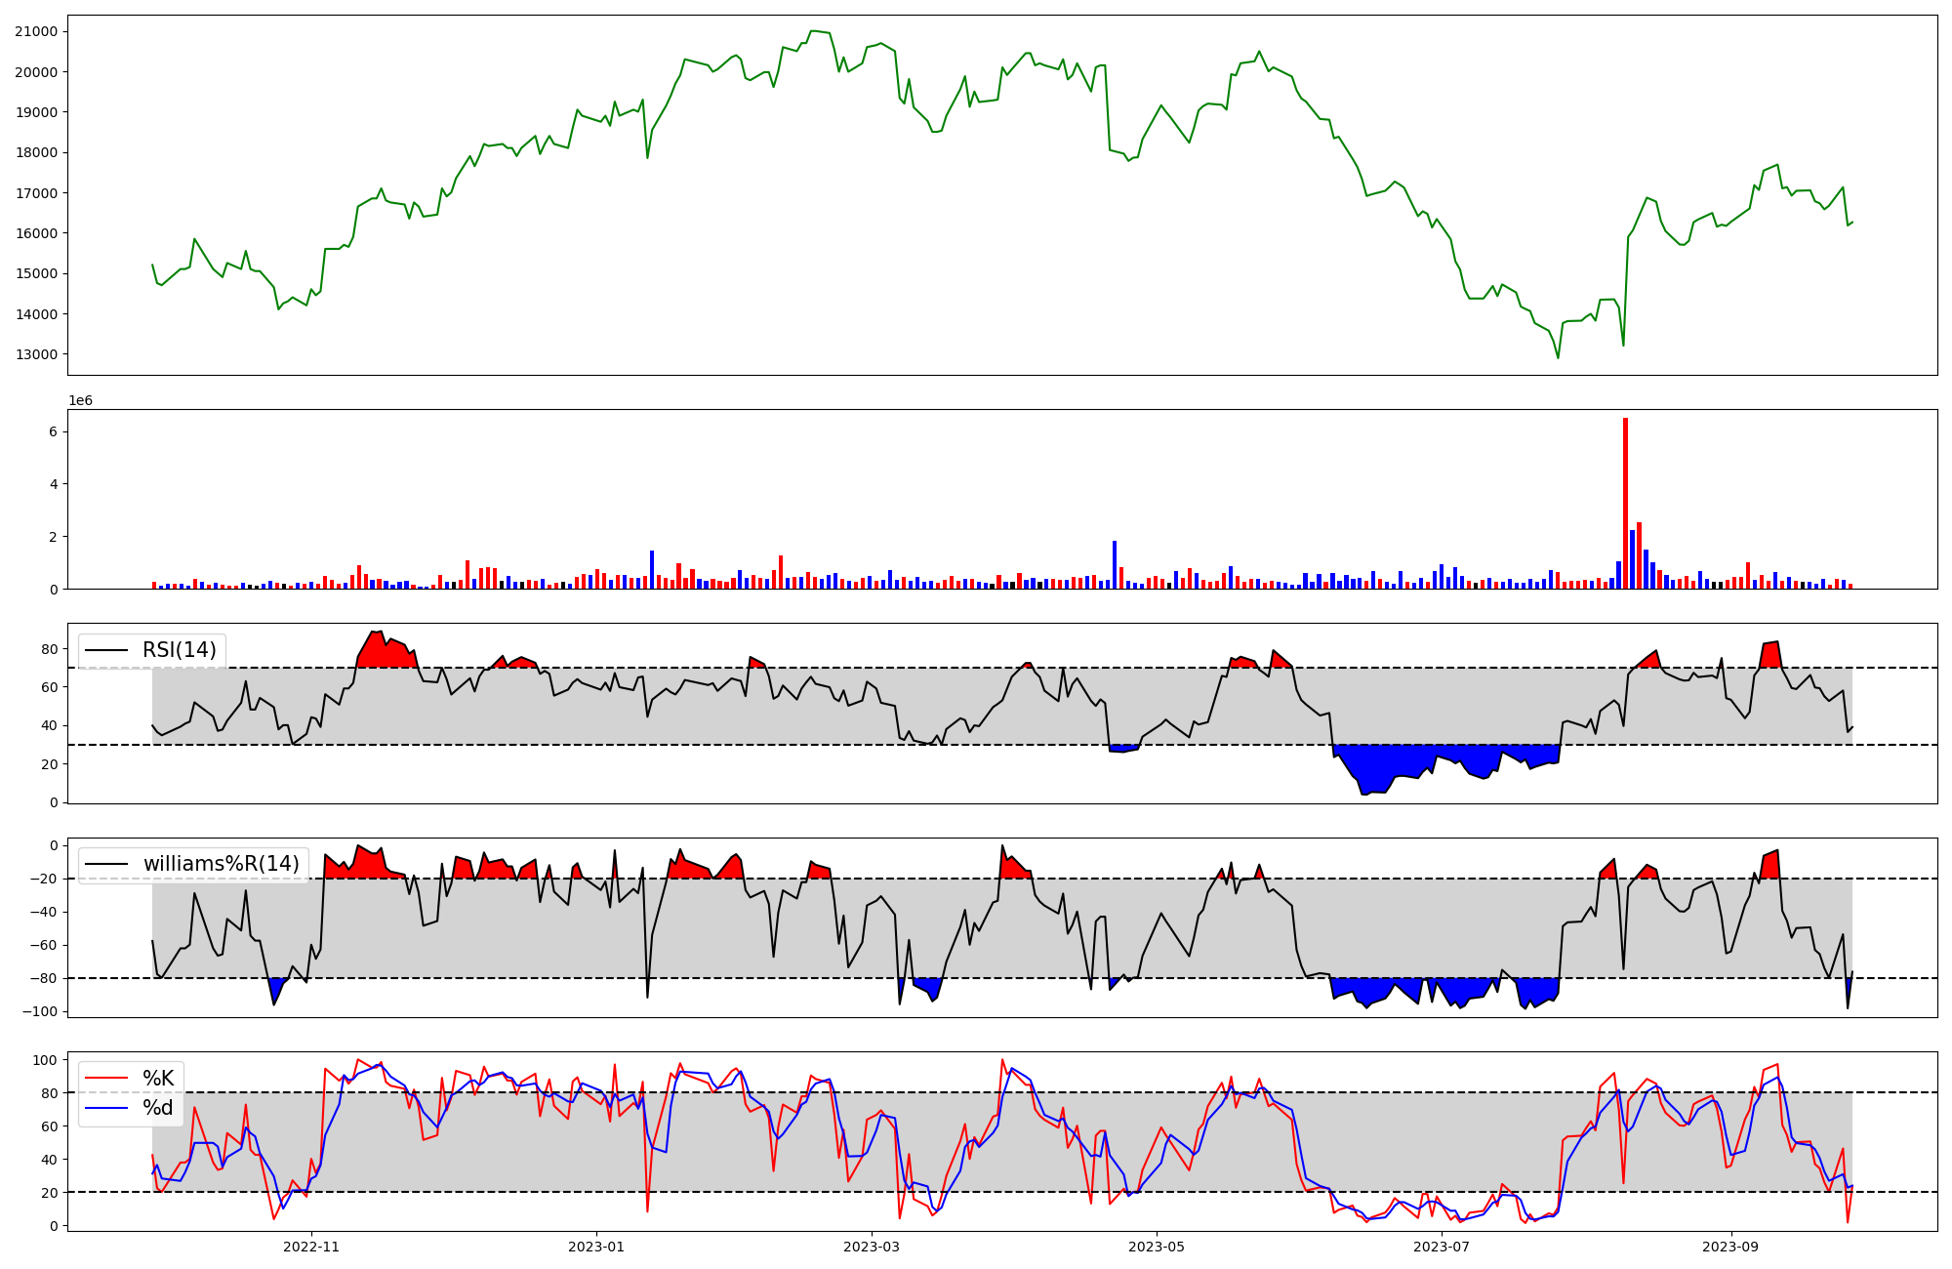Click the tallest red volume spike bar
The width and height of the screenshot is (1952, 1269).
coord(1625,503)
